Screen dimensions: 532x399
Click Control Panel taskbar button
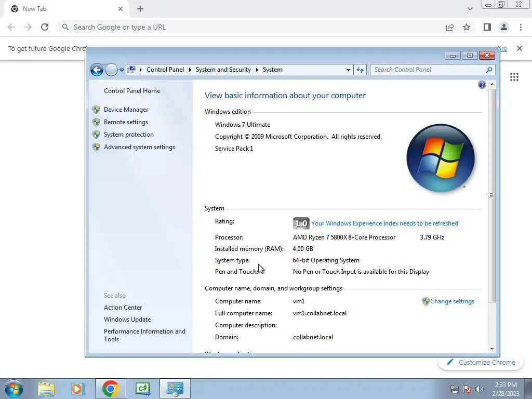point(175,389)
